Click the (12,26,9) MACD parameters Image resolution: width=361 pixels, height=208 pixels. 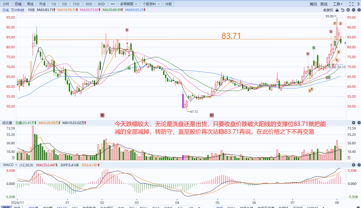coord(26,165)
